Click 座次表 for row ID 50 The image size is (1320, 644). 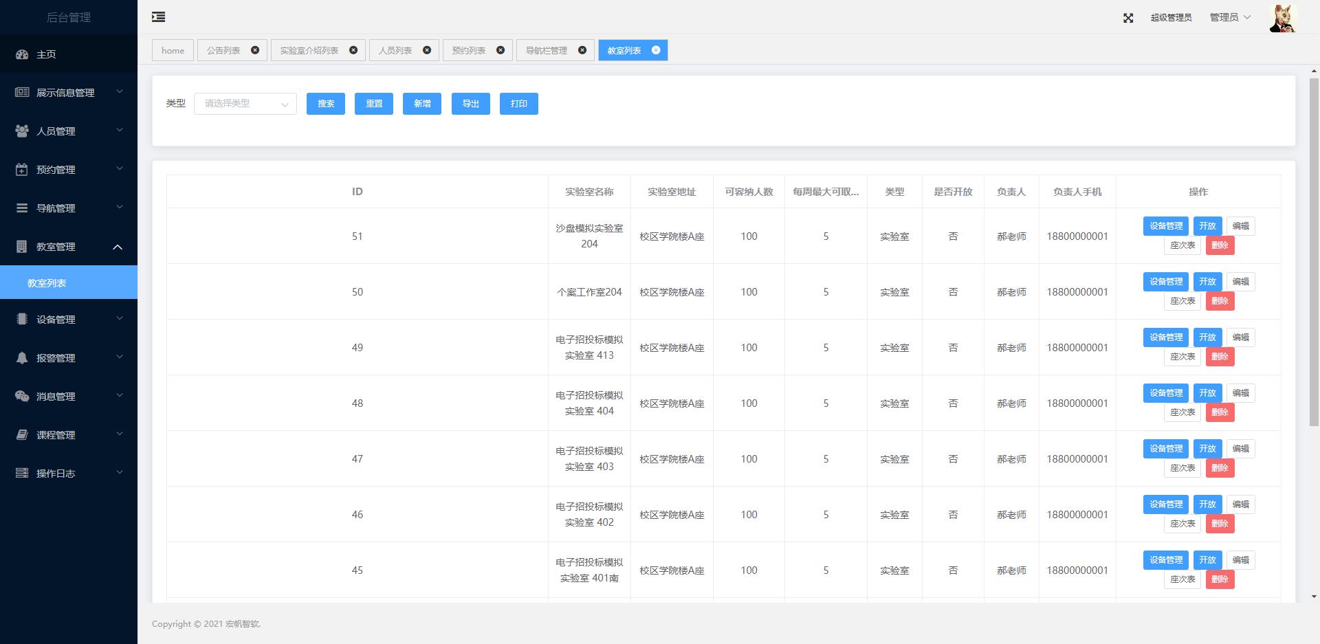pyautogui.click(x=1183, y=301)
